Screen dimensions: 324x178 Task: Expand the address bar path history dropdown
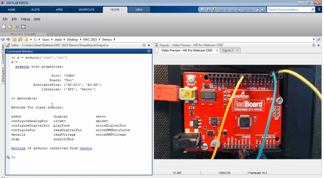(314, 39)
